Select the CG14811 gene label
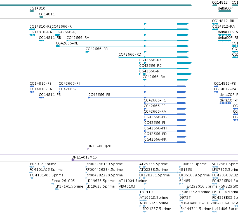Image resolution: width=238 pixels, height=213 pixels. coord(47,14)
